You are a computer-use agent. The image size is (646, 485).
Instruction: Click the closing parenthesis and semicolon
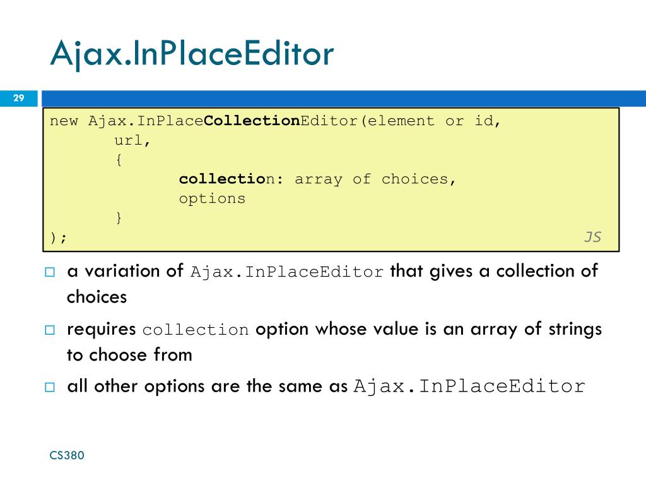pos(58,237)
